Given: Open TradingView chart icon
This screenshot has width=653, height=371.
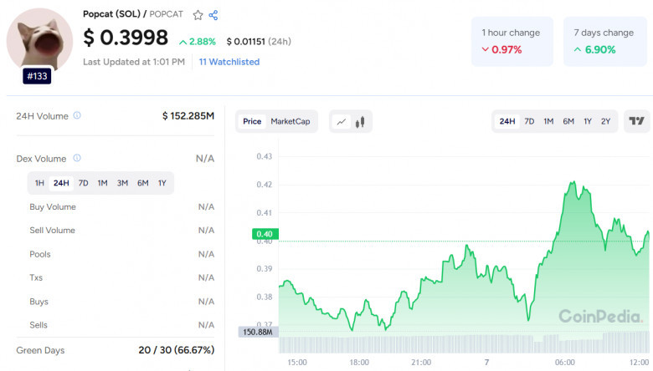Looking at the screenshot, I should pyautogui.click(x=637, y=121).
